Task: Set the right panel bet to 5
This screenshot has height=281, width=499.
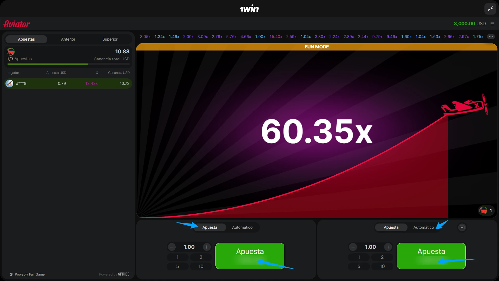Action: click(x=359, y=266)
